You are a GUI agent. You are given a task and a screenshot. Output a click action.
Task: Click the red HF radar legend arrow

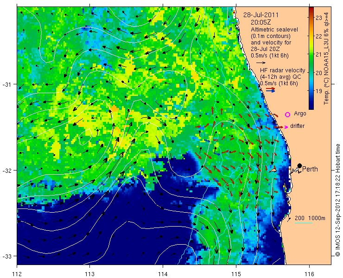coord(271,88)
